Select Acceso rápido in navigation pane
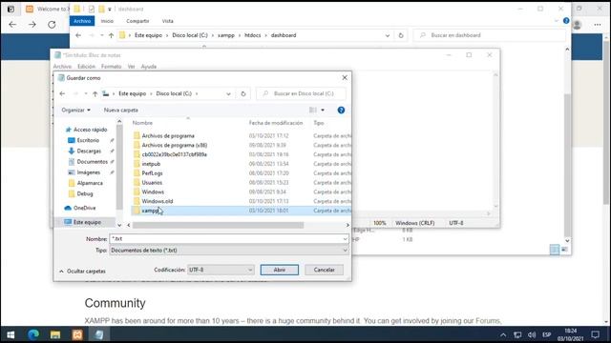Screen dimensions: 611x343 (90, 130)
